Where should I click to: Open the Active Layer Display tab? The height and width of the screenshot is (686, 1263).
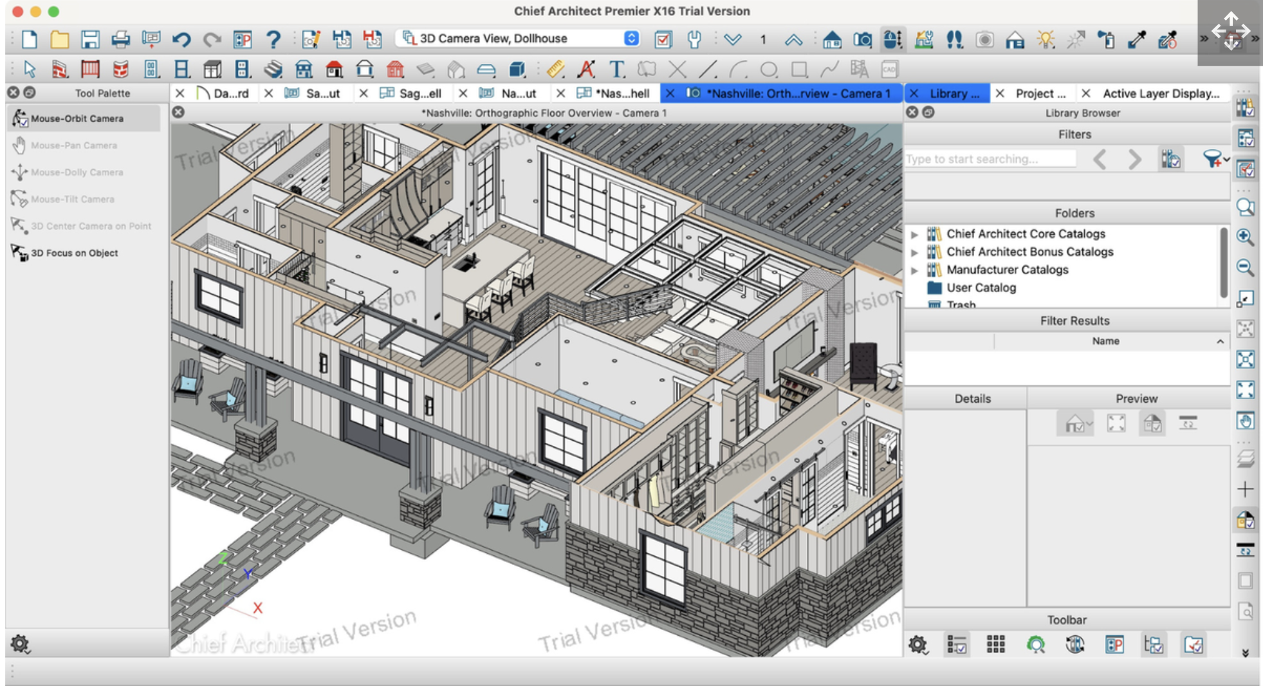1161,93
